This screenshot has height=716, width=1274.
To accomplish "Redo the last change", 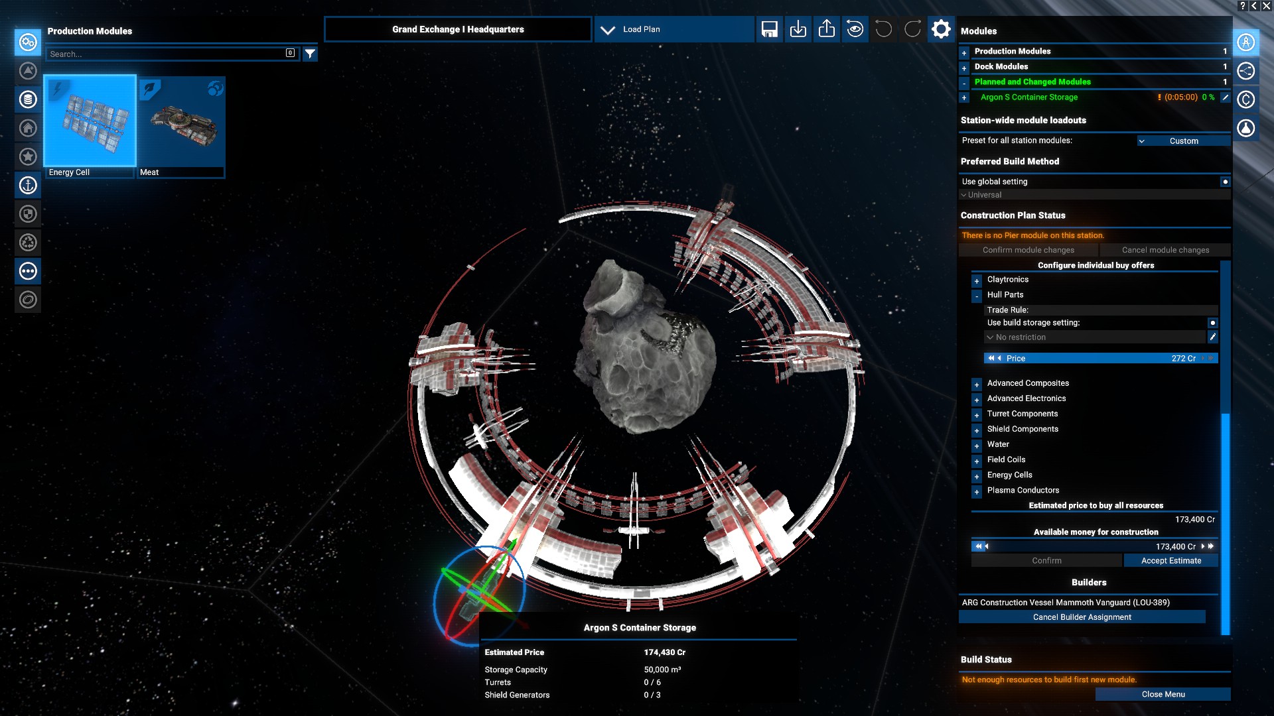I will 912,29.
